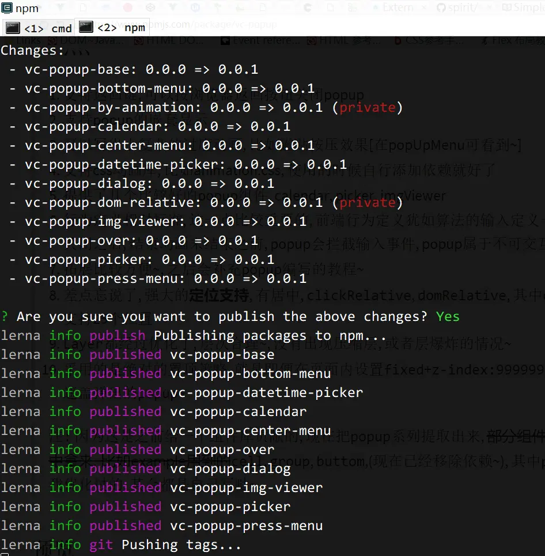Click the 'published vc-popup-dialog' log line
Image resolution: width=545 pixels, height=556 pixels.
point(146,469)
